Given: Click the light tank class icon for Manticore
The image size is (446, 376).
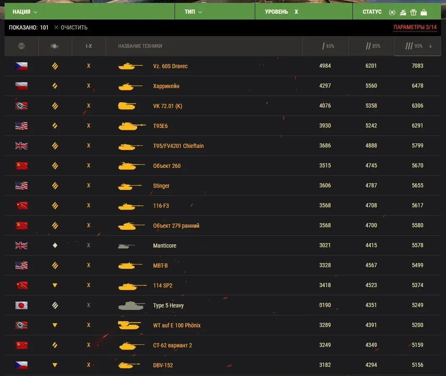Looking at the screenshot, I should (55, 245).
